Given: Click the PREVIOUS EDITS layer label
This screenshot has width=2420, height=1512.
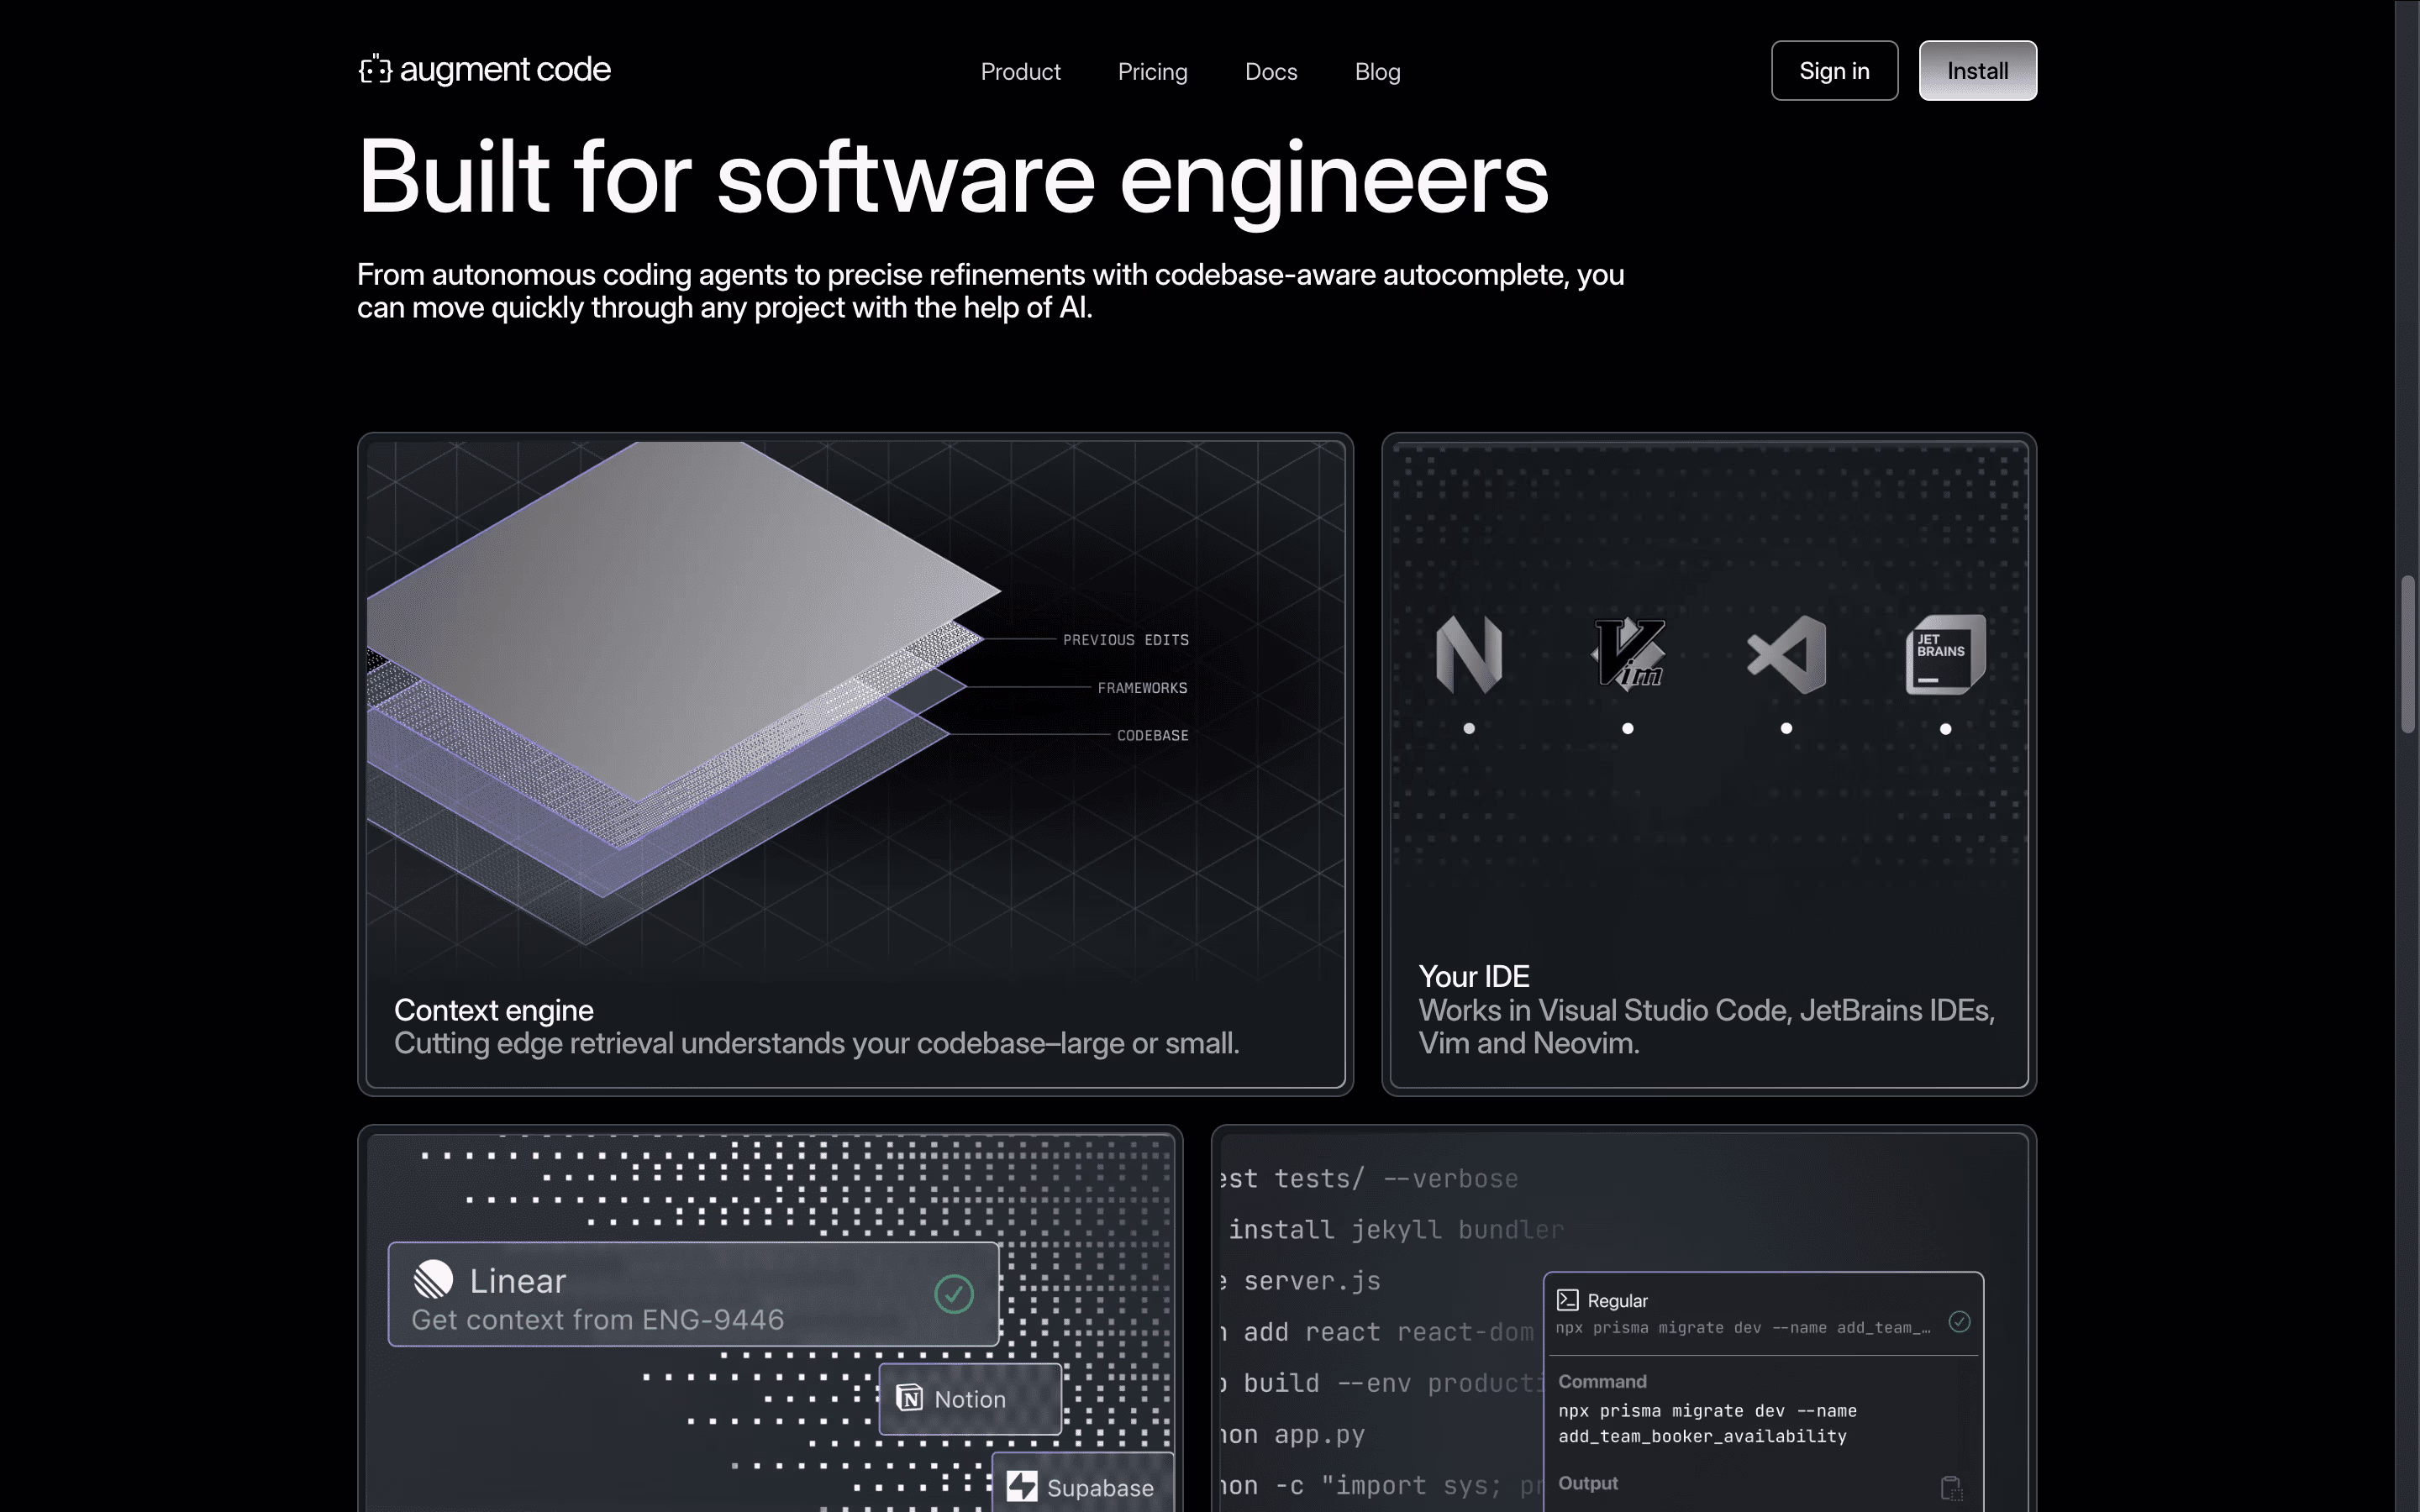Looking at the screenshot, I should [1126, 640].
